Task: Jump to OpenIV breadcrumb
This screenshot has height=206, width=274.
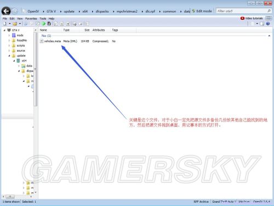Action: pos(33,12)
